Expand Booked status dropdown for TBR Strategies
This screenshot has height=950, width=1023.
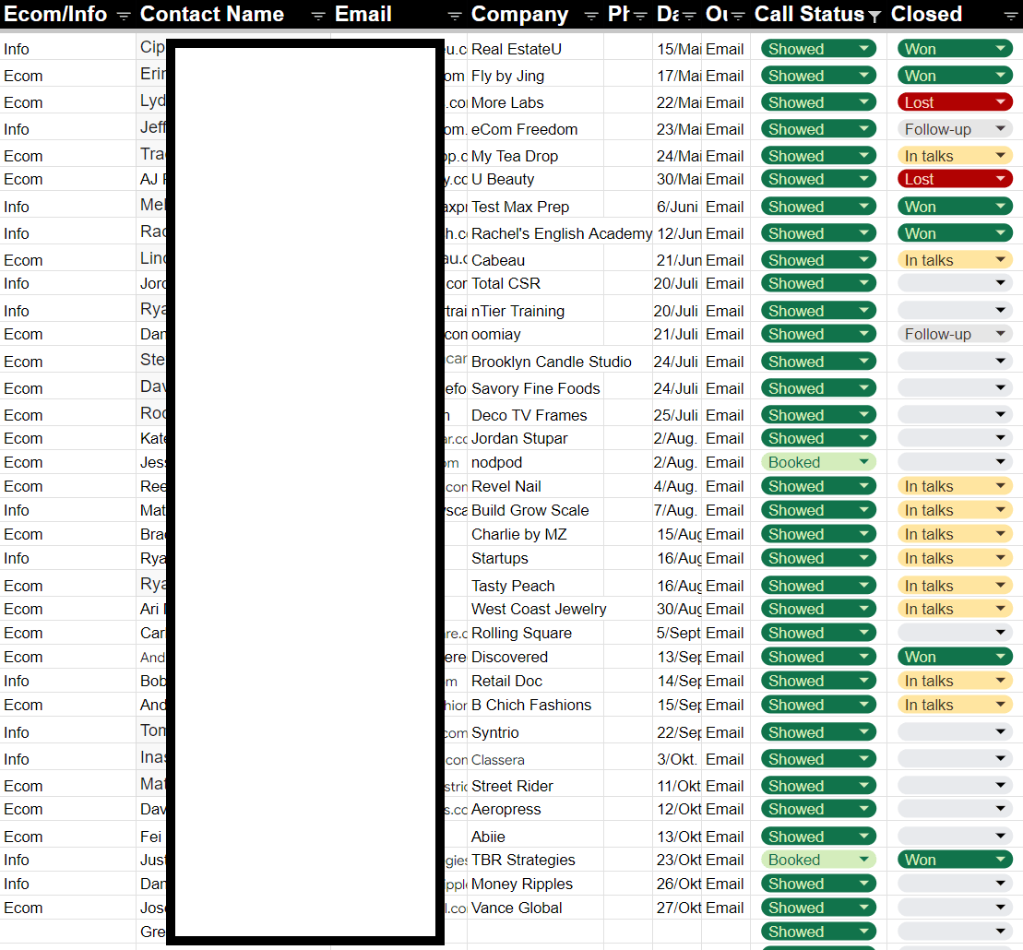pyautogui.click(x=863, y=860)
